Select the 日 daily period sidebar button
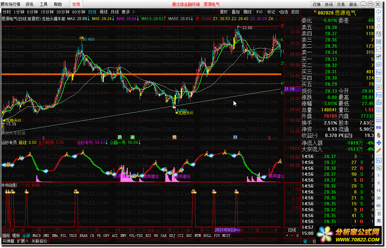The height and width of the screenshot is (248, 386). (x=379, y=214)
